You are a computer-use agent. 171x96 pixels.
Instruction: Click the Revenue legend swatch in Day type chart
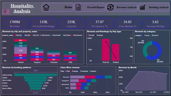88,35
